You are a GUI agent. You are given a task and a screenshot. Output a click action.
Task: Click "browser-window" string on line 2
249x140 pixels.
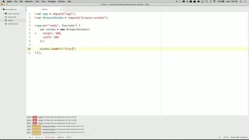93,18
